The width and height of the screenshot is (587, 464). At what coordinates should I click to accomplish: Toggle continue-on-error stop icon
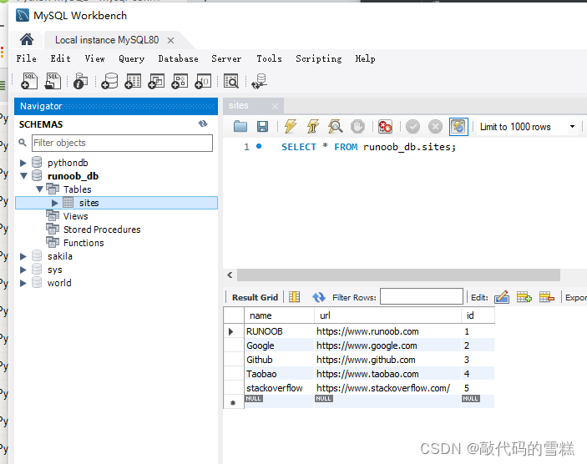coord(385,127)
